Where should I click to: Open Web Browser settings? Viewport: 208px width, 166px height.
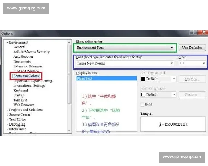[24, 105]
